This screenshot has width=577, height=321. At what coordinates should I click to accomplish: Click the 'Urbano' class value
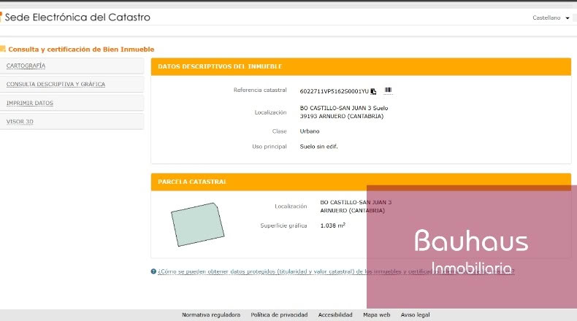point(310,131)
